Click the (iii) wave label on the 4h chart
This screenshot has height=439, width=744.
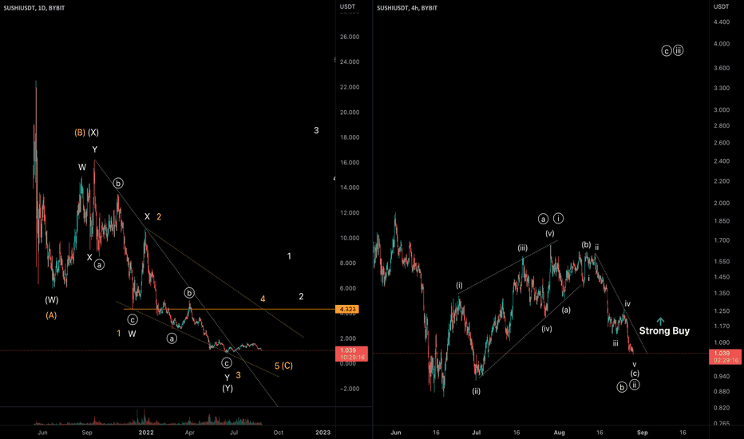pos(522,247)
